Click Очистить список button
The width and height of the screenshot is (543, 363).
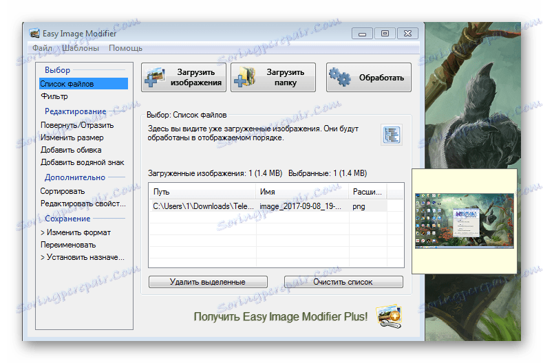point(343,282)
